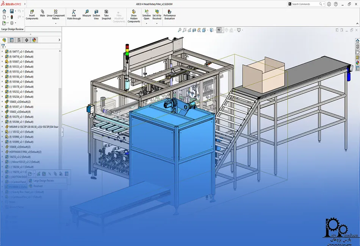Screen dimensions: 360x246
Task: Activate the Section View tool
Action: point(96,14)
